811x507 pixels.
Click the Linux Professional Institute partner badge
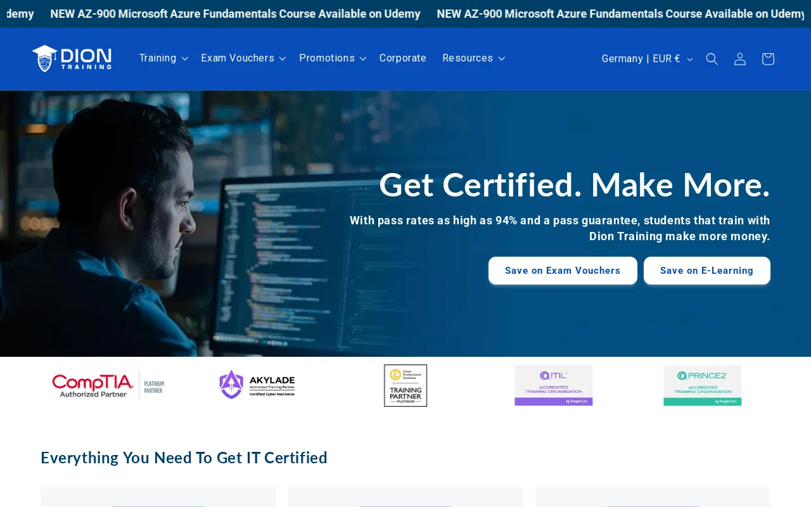point(405,385)
